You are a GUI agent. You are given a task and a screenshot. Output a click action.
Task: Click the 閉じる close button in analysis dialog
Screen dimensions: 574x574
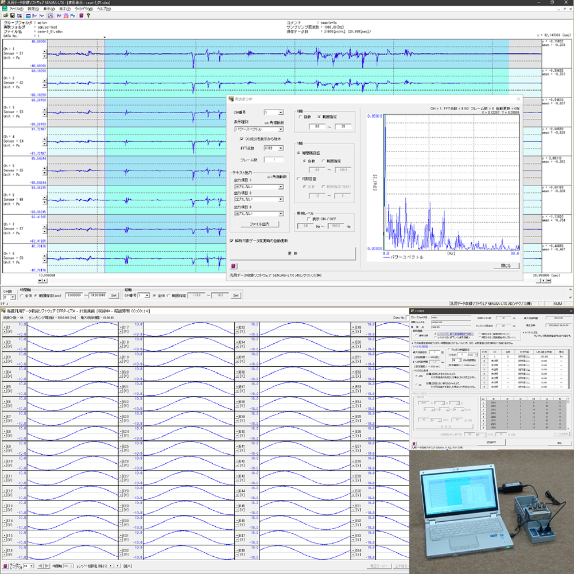click(505, 266)
